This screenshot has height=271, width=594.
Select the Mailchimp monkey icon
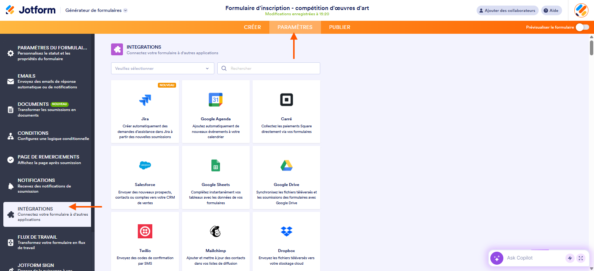[x=216, y=231]
